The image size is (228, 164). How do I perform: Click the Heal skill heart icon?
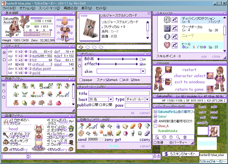[167, 45]
